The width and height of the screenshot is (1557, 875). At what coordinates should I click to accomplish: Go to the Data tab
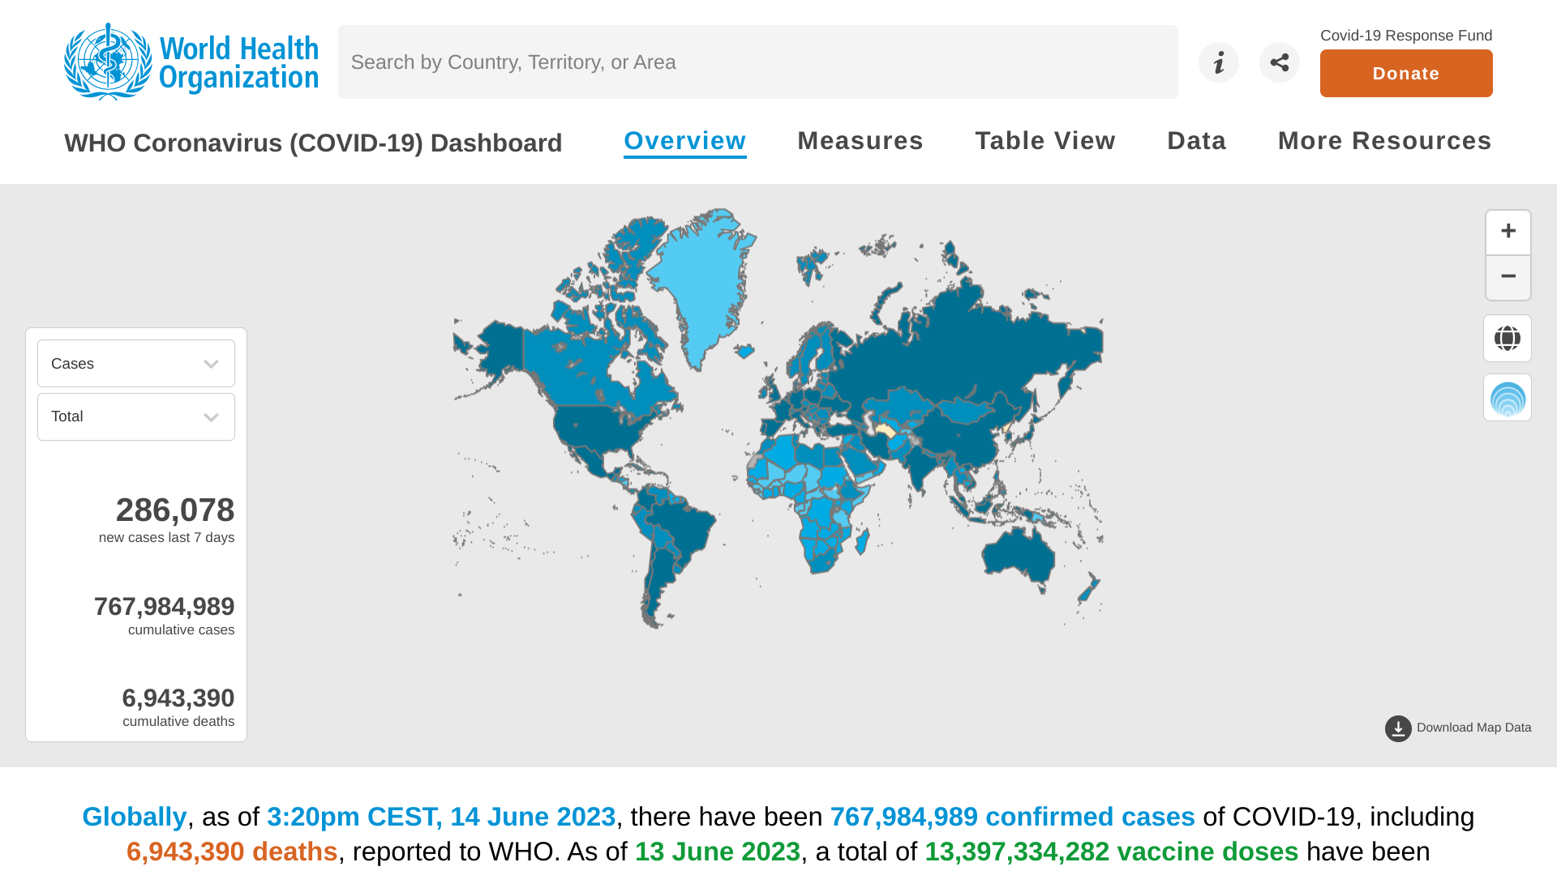click(x=1196, y=141)
